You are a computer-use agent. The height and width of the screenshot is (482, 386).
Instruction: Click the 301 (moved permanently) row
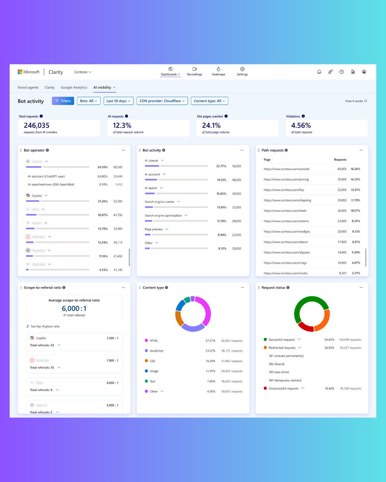click(286, 356)
